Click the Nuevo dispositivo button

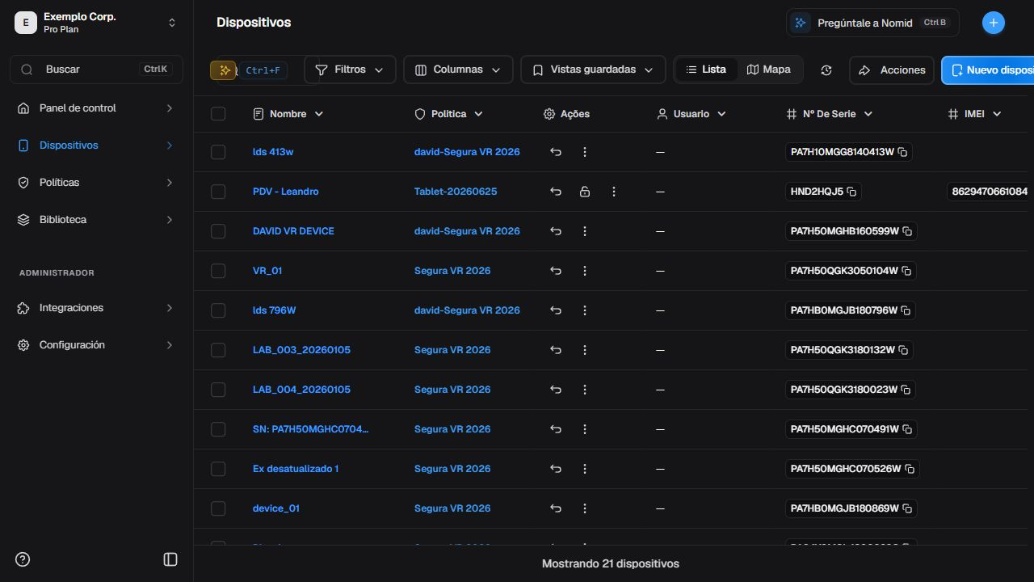(988, 70)
